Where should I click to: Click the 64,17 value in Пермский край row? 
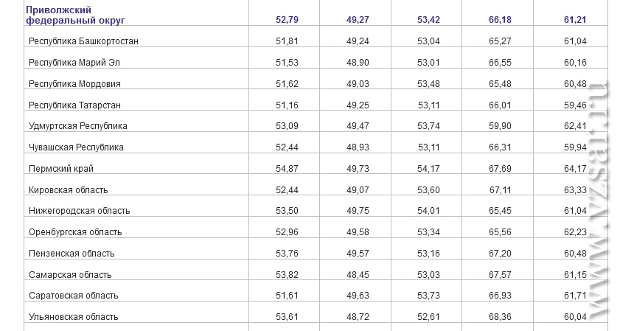click(x=575, y=169)
